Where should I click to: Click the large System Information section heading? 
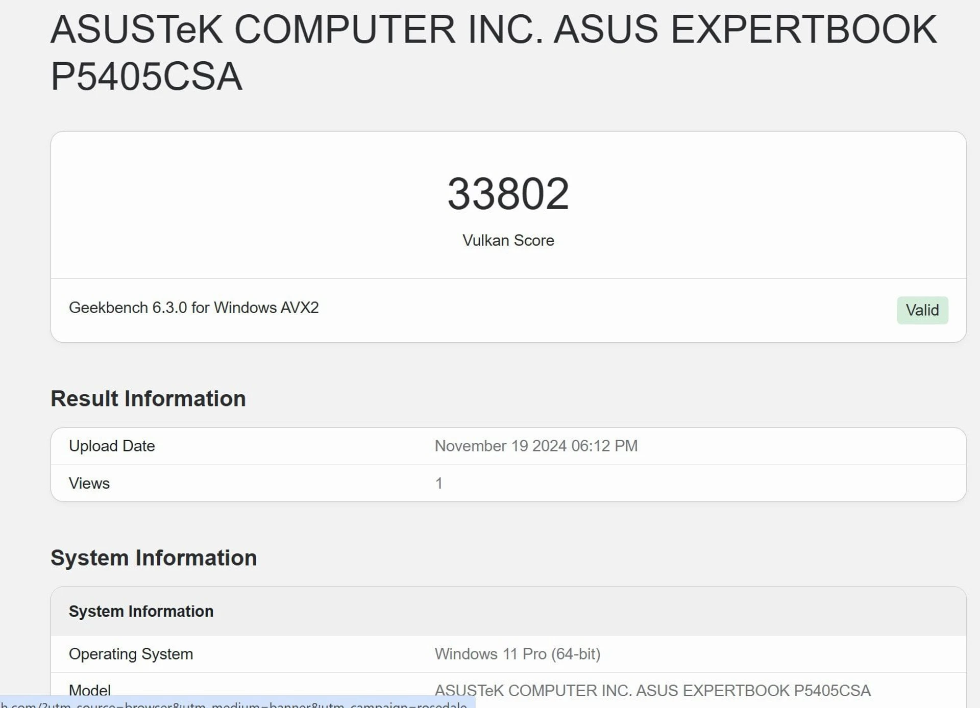tap(154, 558)
